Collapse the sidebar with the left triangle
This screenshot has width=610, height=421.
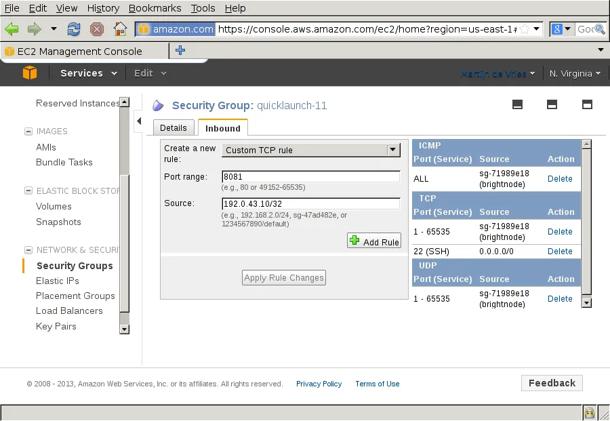click(x=139, y=121)
